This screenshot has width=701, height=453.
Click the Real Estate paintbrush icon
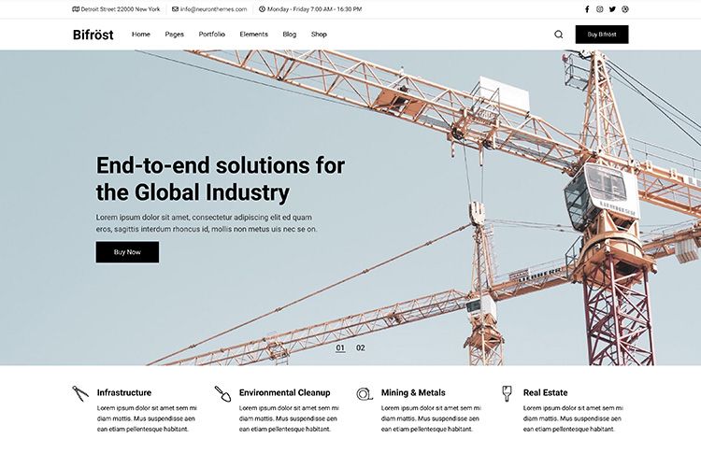point(507,393)
